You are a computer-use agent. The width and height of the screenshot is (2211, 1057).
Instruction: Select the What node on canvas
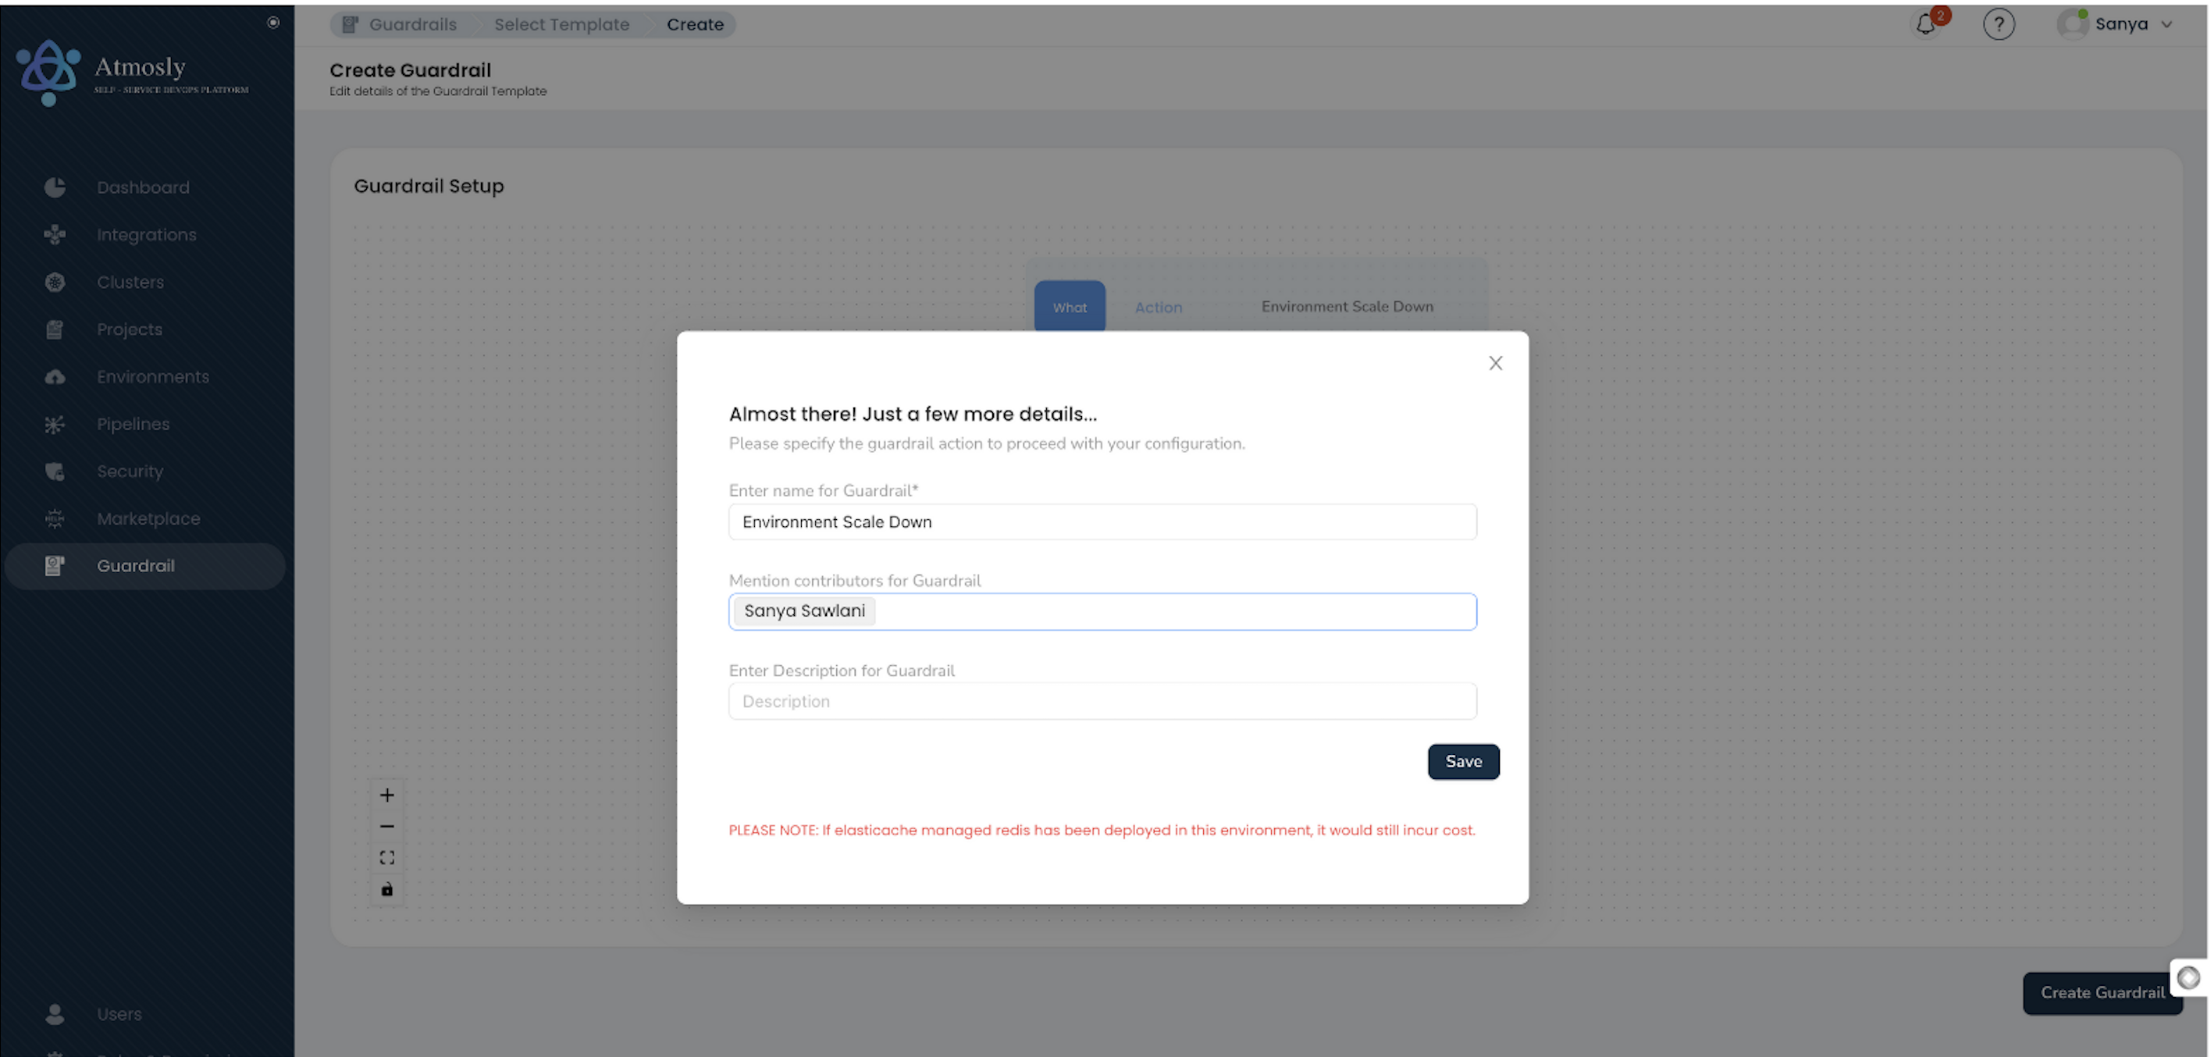(x=1070, y=306)
